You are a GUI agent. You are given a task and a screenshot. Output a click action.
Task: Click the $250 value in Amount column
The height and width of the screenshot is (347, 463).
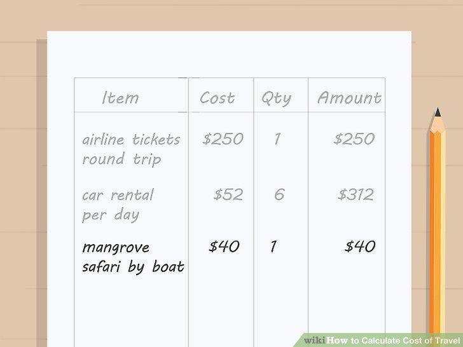click(x=354, y=139)
